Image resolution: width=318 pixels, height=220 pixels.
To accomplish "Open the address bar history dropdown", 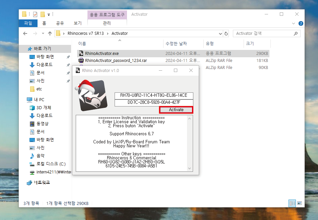I will [x=220, y=34].
